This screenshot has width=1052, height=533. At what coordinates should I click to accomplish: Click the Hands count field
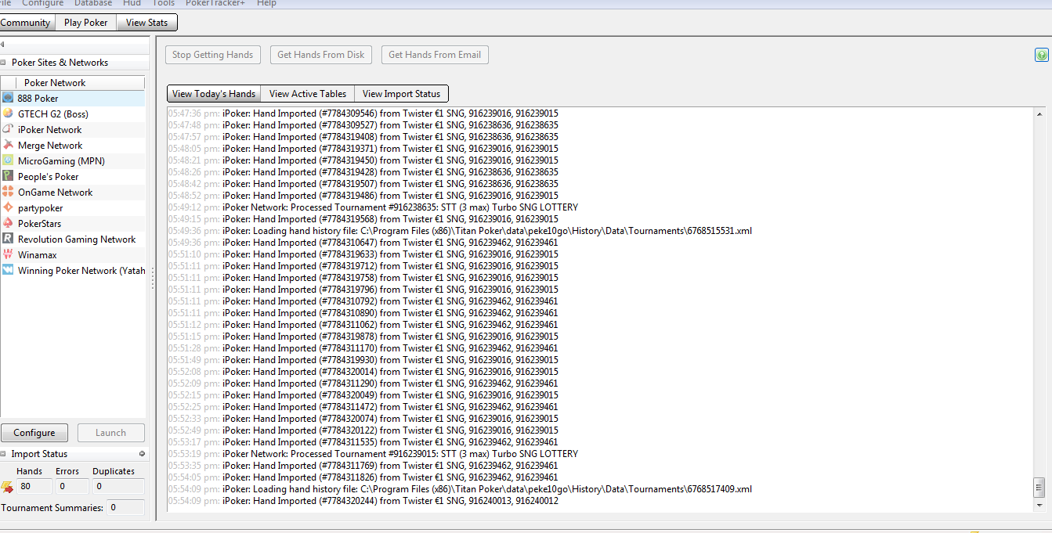(34, 487)
